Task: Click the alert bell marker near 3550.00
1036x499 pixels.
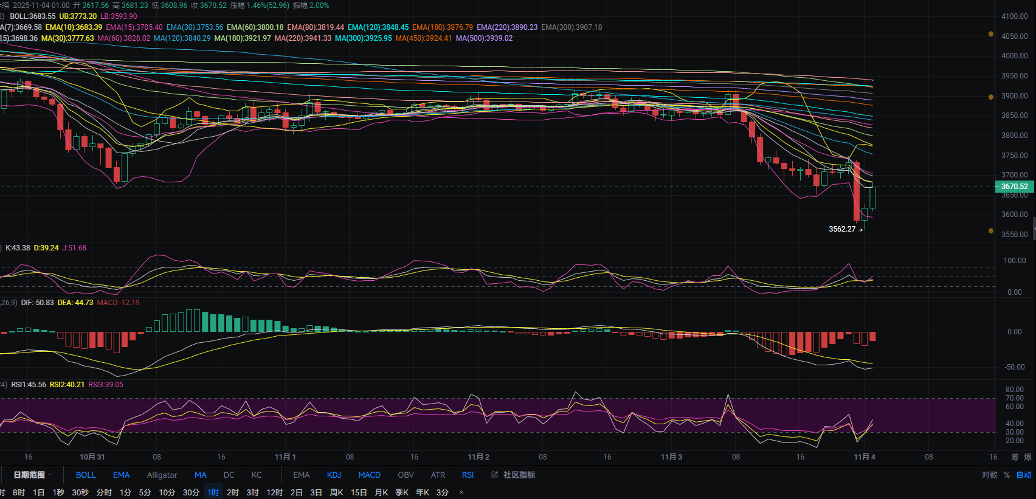Action: pyautogui.click(x=991, y=231)
